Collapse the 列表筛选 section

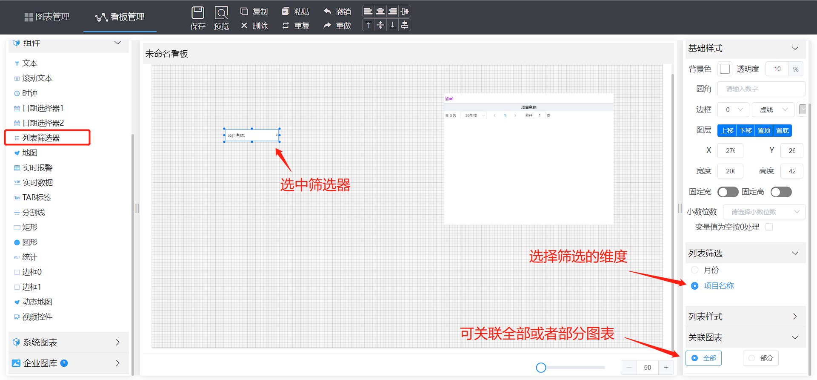coord(795,253)
